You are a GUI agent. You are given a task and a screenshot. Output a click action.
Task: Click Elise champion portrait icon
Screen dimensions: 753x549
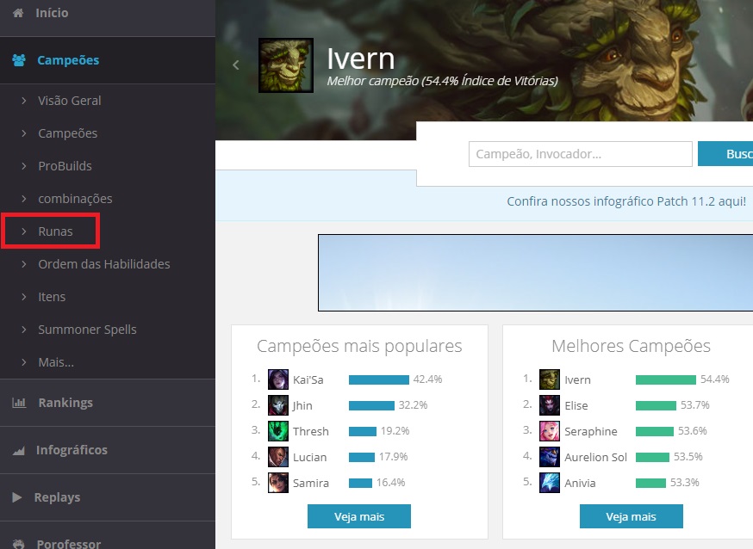pos(550,405)
